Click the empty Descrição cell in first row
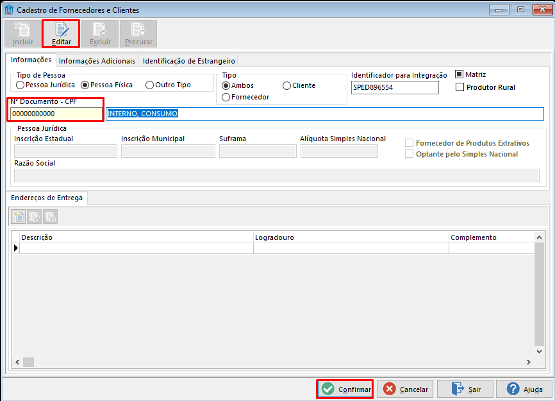 click(137, 248)
